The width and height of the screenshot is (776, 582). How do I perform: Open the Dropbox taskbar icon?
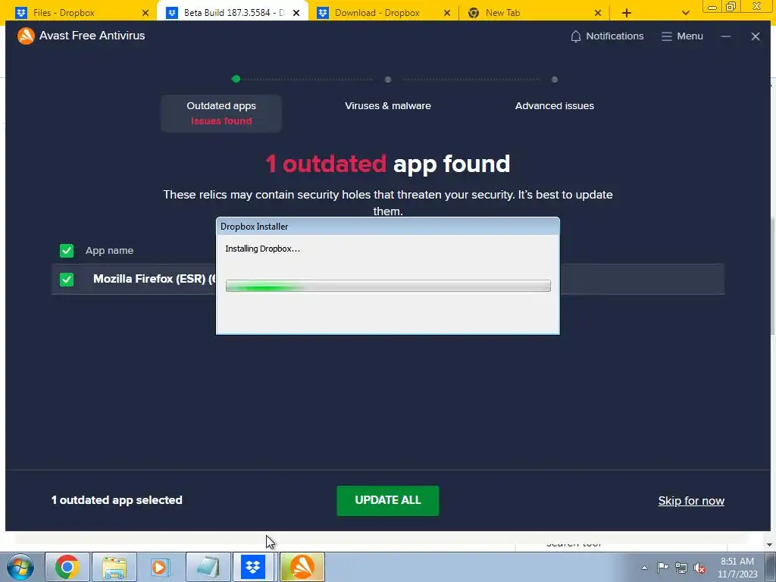coord(253,567)
